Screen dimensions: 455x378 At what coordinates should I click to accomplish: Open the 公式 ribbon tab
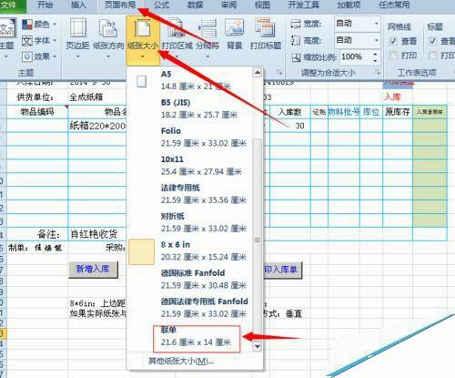point(161,5)
